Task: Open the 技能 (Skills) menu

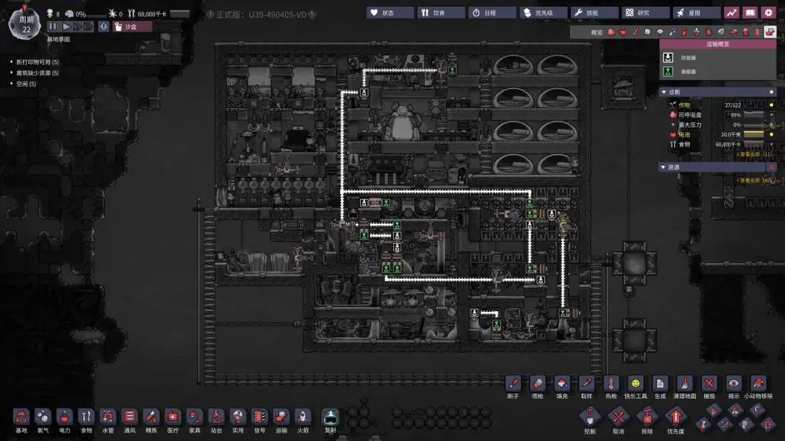Action: [594, 13]
